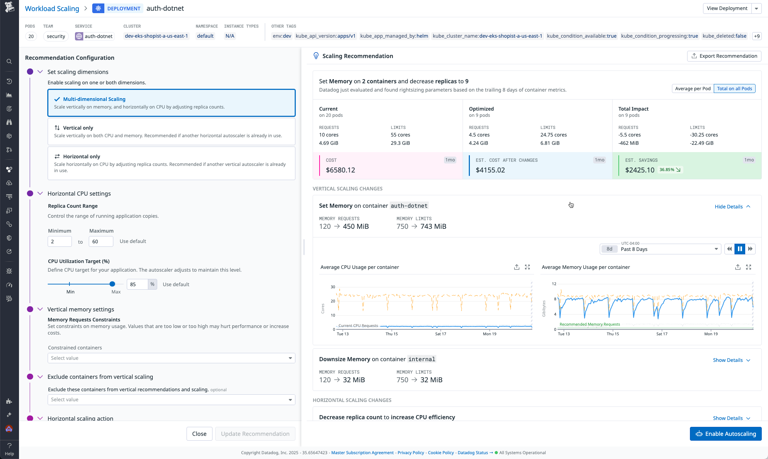
Task: Select the Security shield icon in sidebar
Action: (x=9, y=238)
